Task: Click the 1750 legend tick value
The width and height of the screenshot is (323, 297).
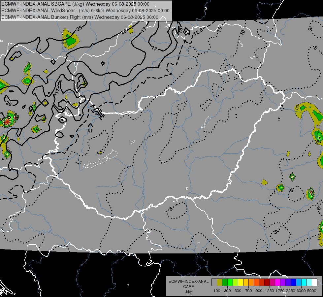Action: click(x=280, y=291)
